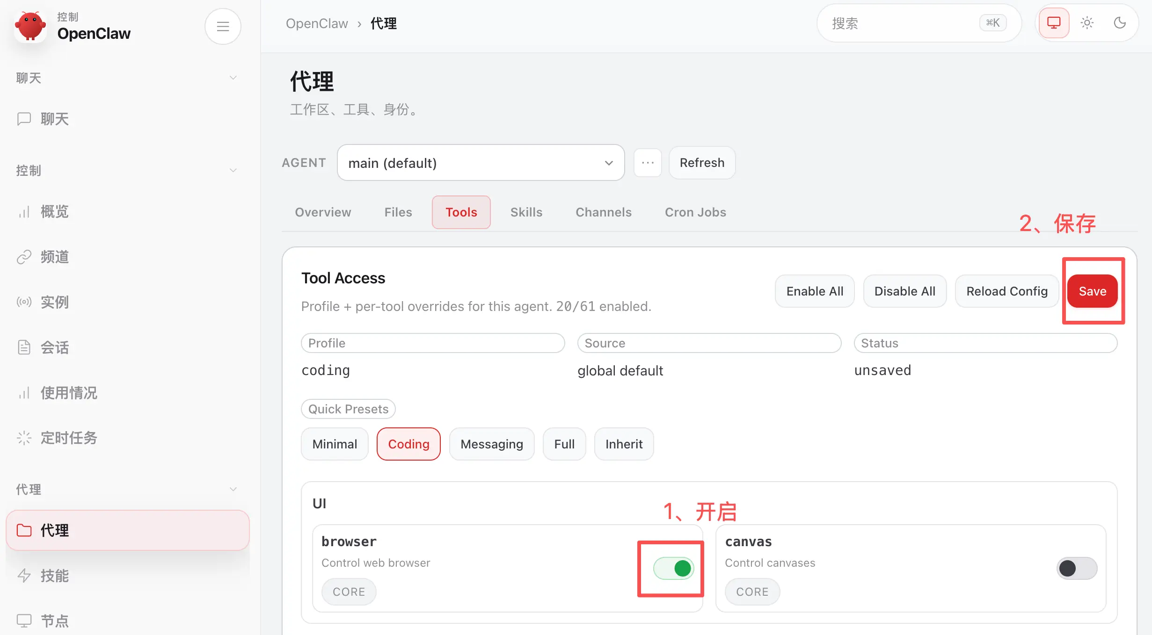This screenshot has width=1152, height=635.
Task: Switch to dark theme moon icon
Action: pyautogui.click(x=1120, y=23)
